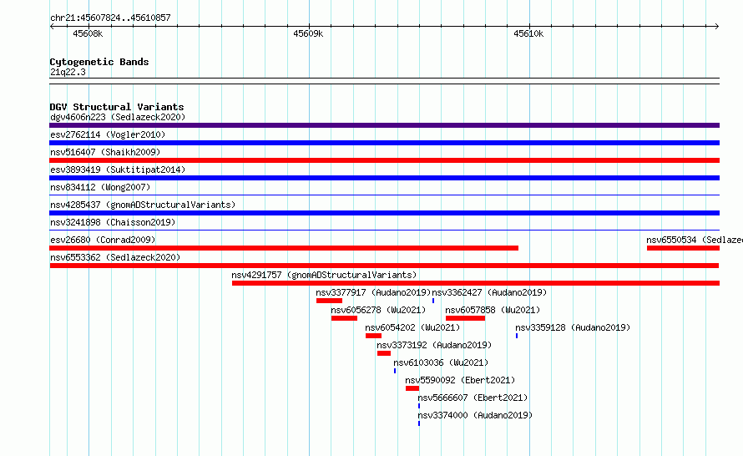Click the dark purple dgv4606n223 variant bar
Screen dimensions: 743x456
384,125
